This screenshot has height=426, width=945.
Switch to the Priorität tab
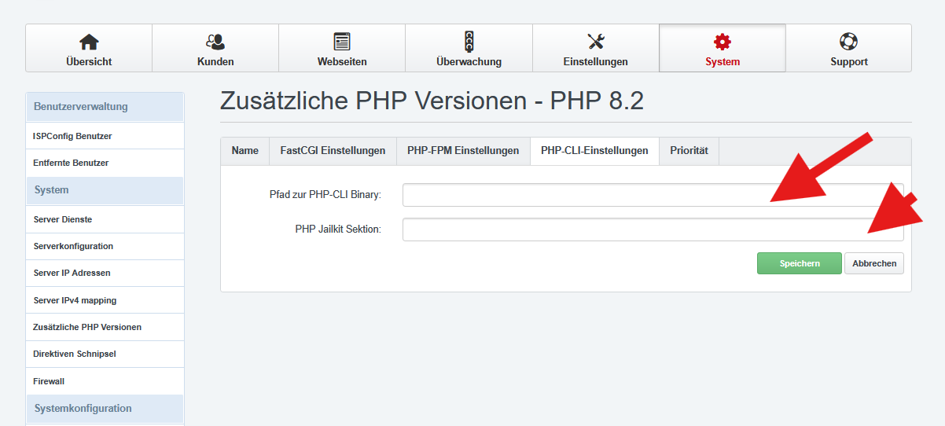point(689,151)
